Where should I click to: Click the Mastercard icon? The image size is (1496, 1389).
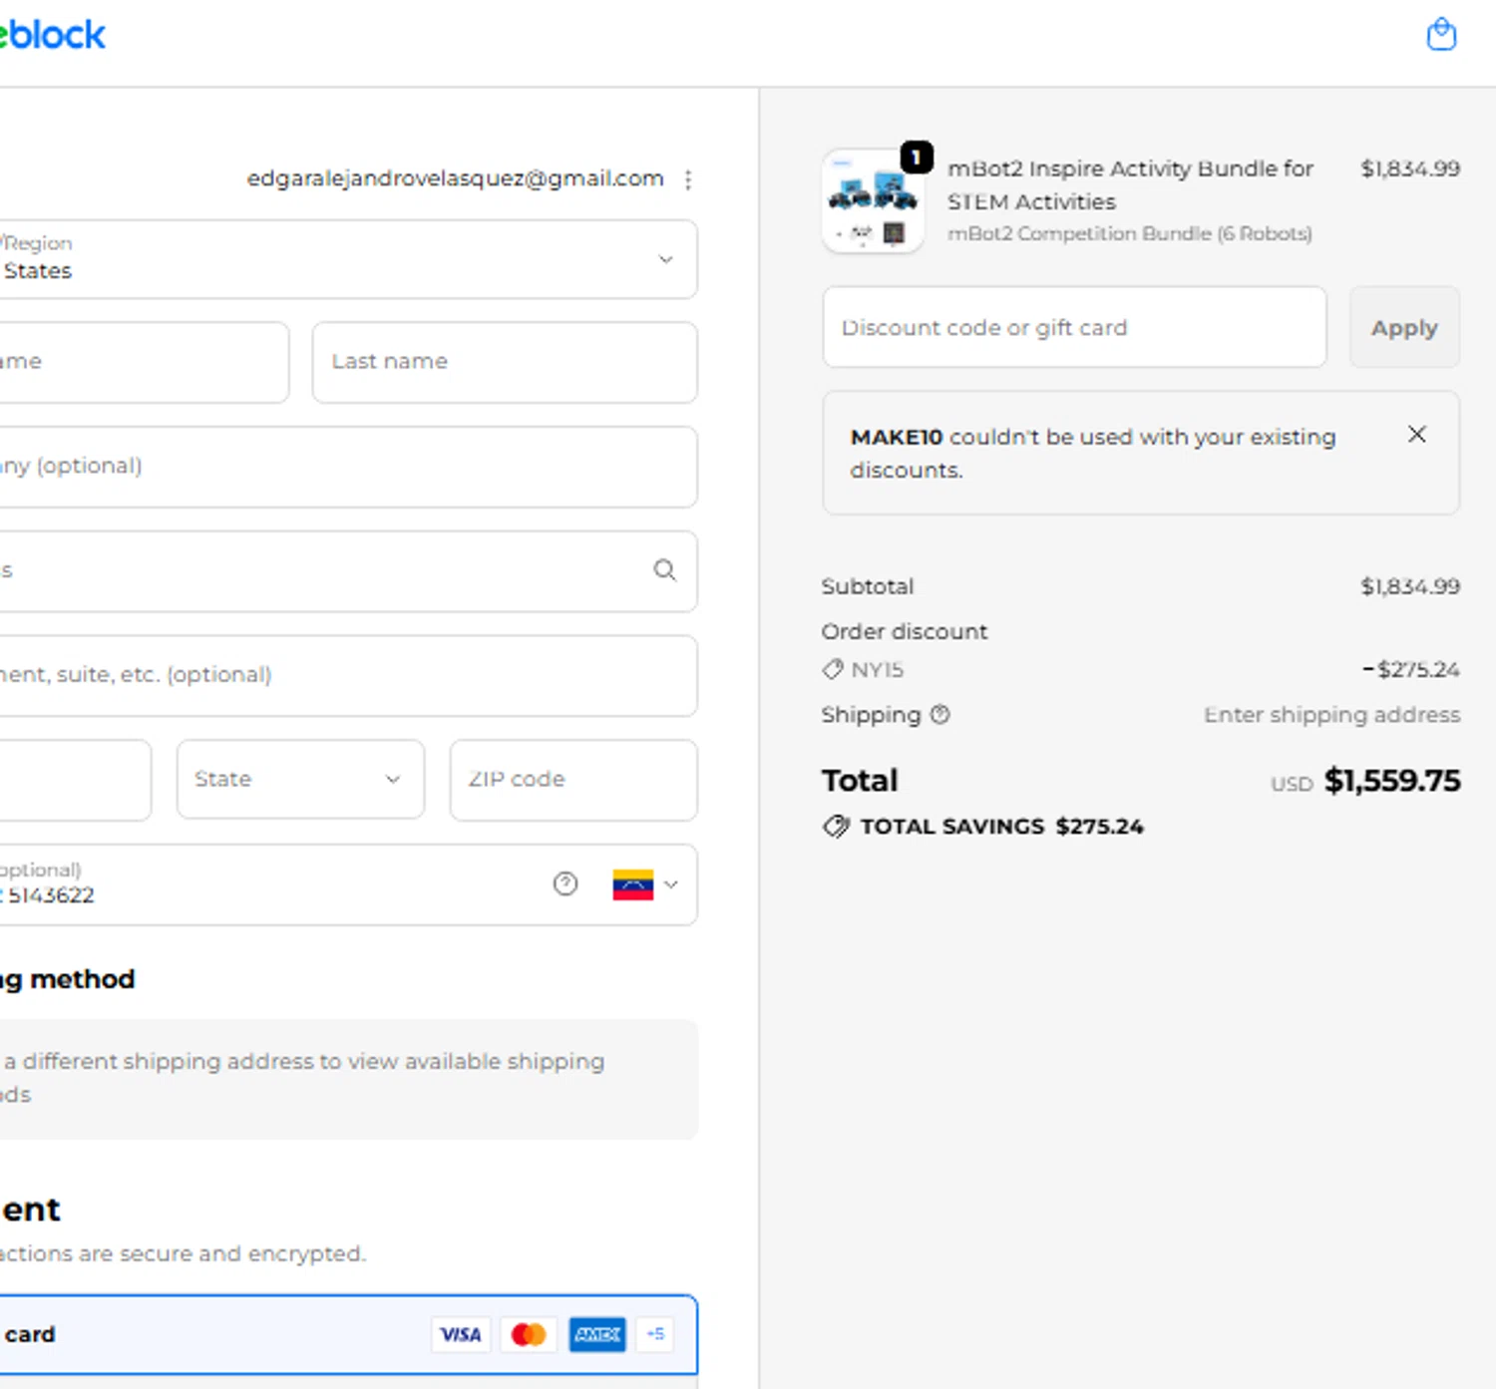point(529,1334)
